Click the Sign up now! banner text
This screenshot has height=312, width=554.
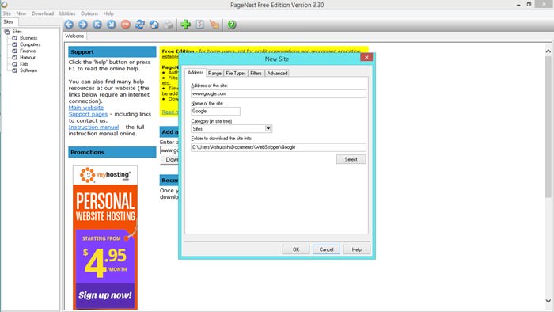click(105, 295)
